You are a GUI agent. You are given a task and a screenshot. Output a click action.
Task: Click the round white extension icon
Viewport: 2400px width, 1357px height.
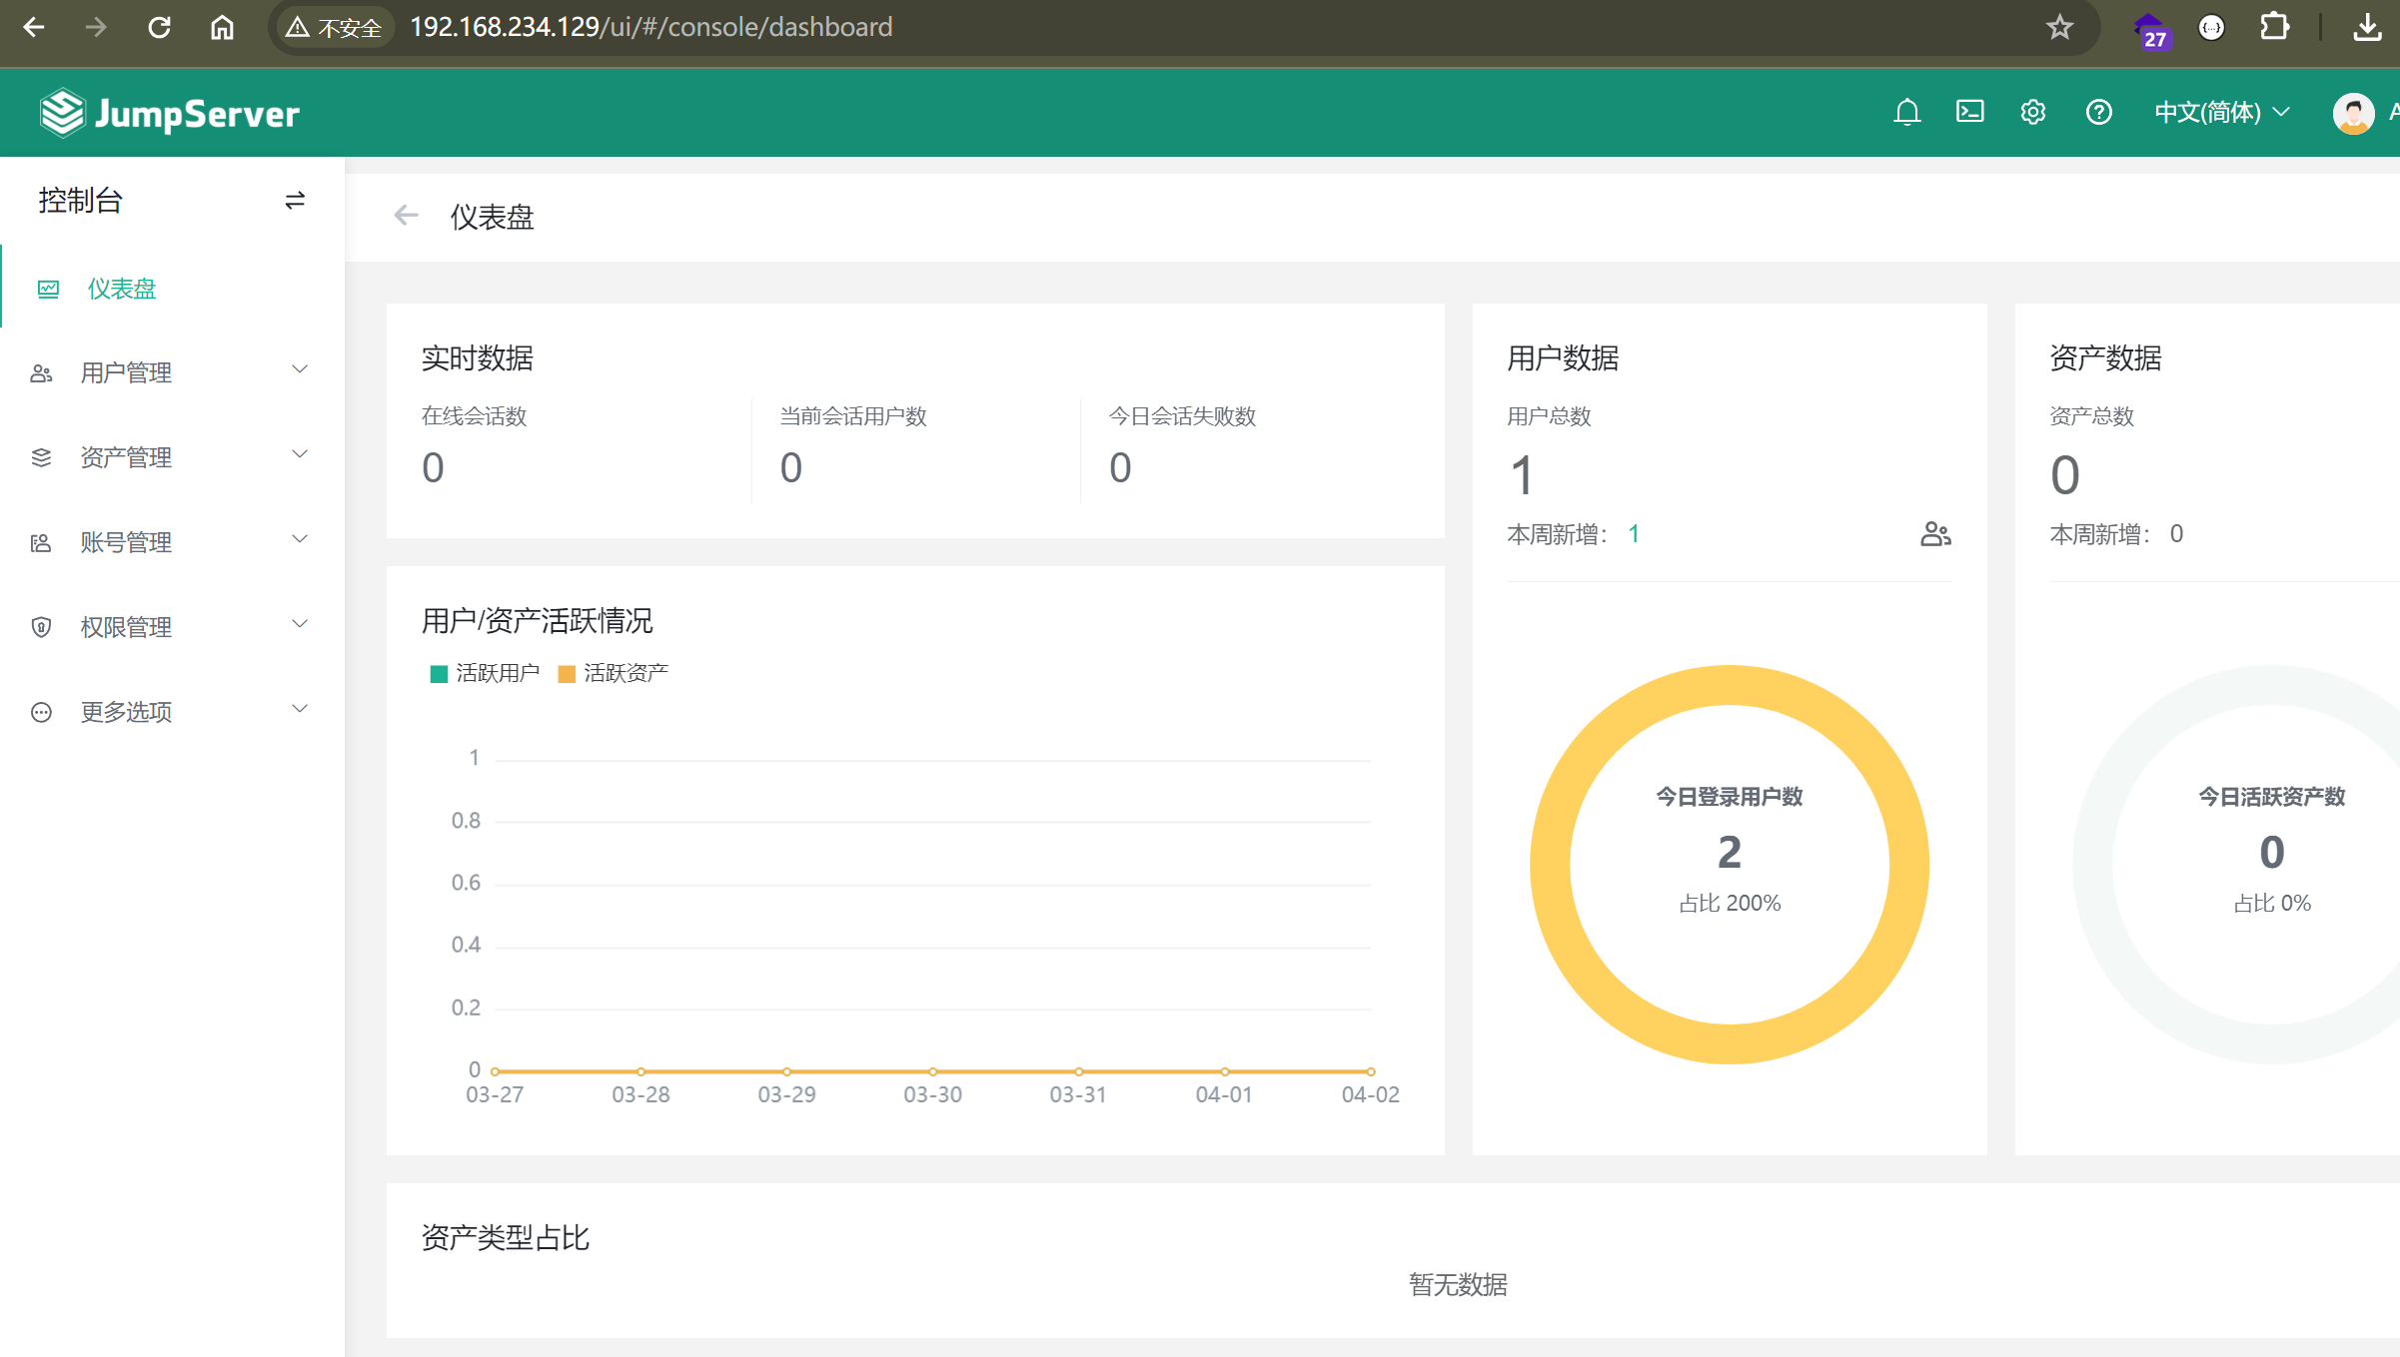2212,27
